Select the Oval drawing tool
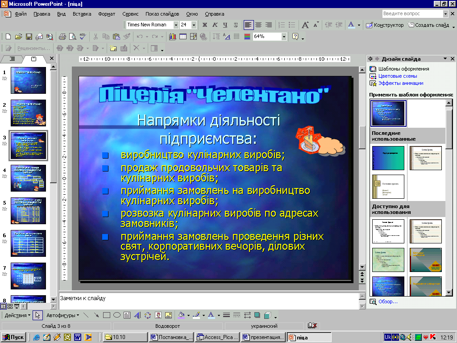 click(x=117, y=315)
